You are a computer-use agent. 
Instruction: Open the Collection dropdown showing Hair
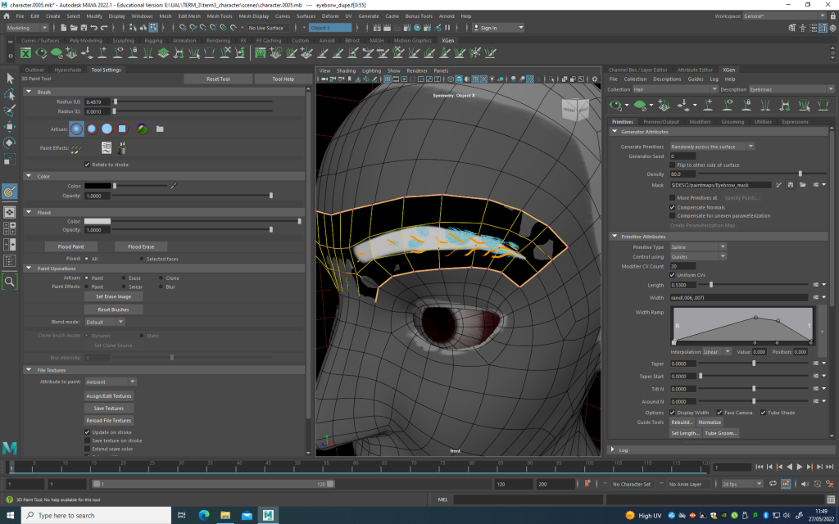coord(675,90)
